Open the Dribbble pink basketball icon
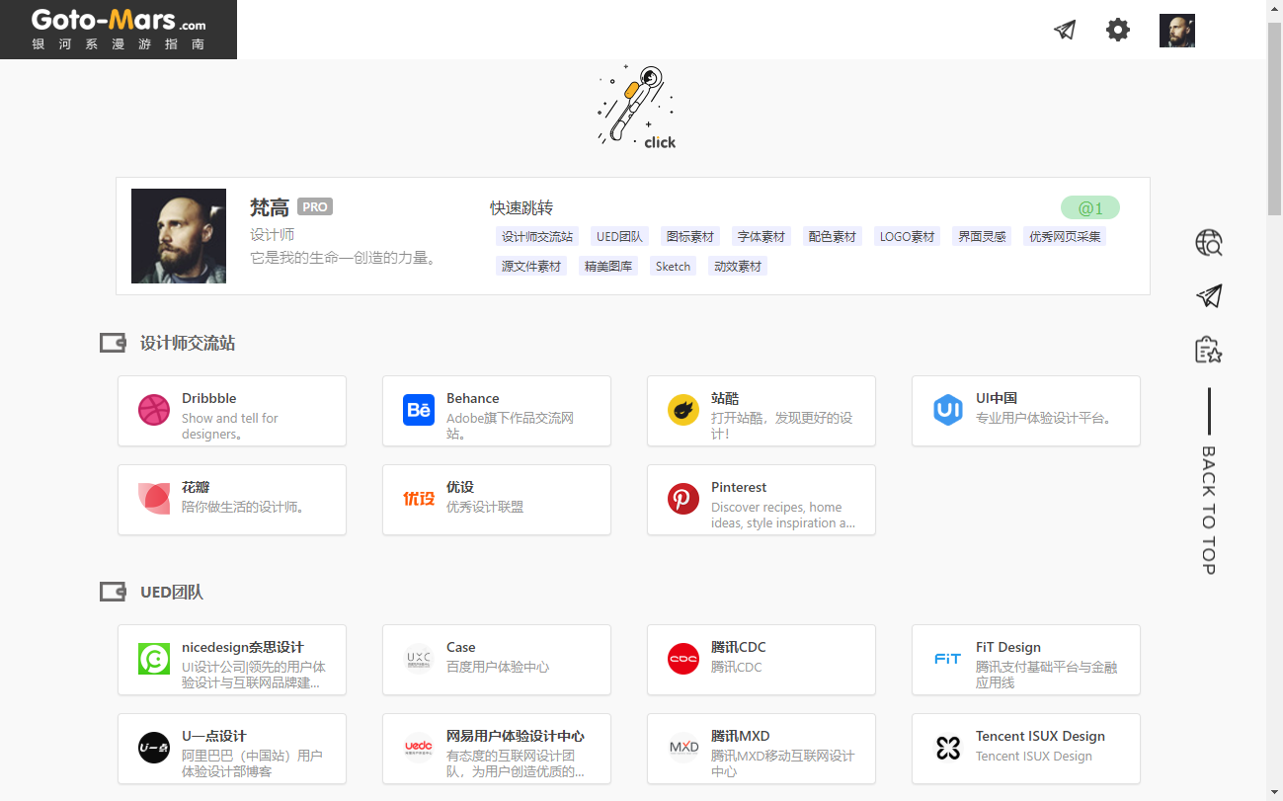1283x801 pixels. 154,410
